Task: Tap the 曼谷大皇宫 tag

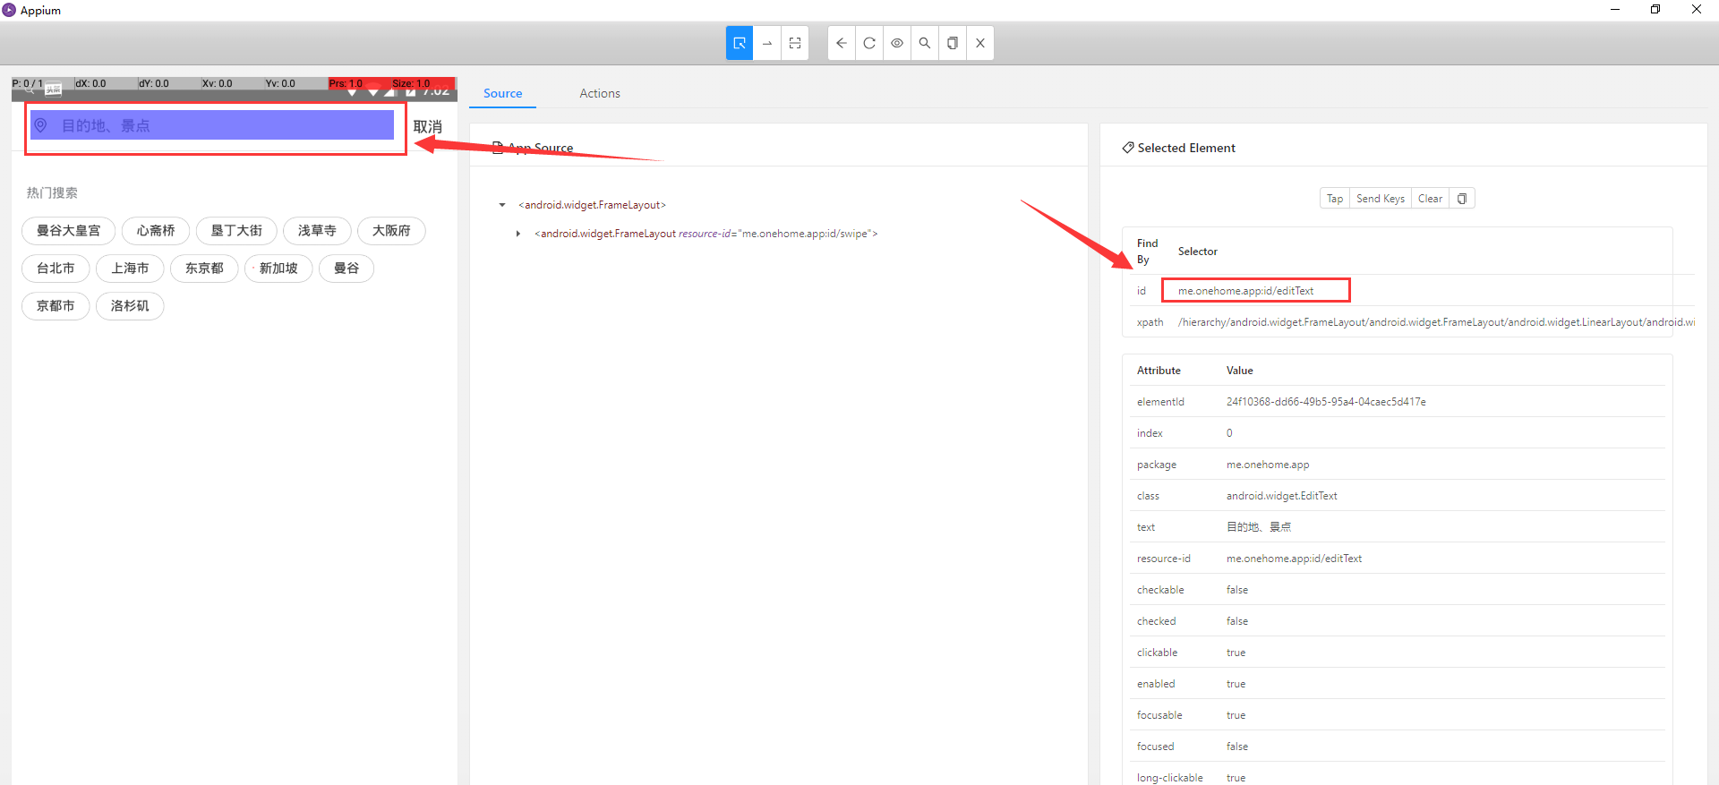Action: pos(68,231)
